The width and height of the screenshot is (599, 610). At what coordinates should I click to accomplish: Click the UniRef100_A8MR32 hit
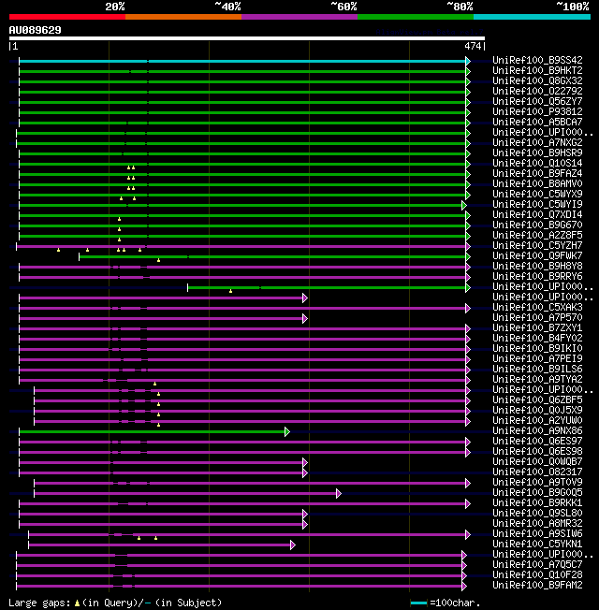point(537,524)
